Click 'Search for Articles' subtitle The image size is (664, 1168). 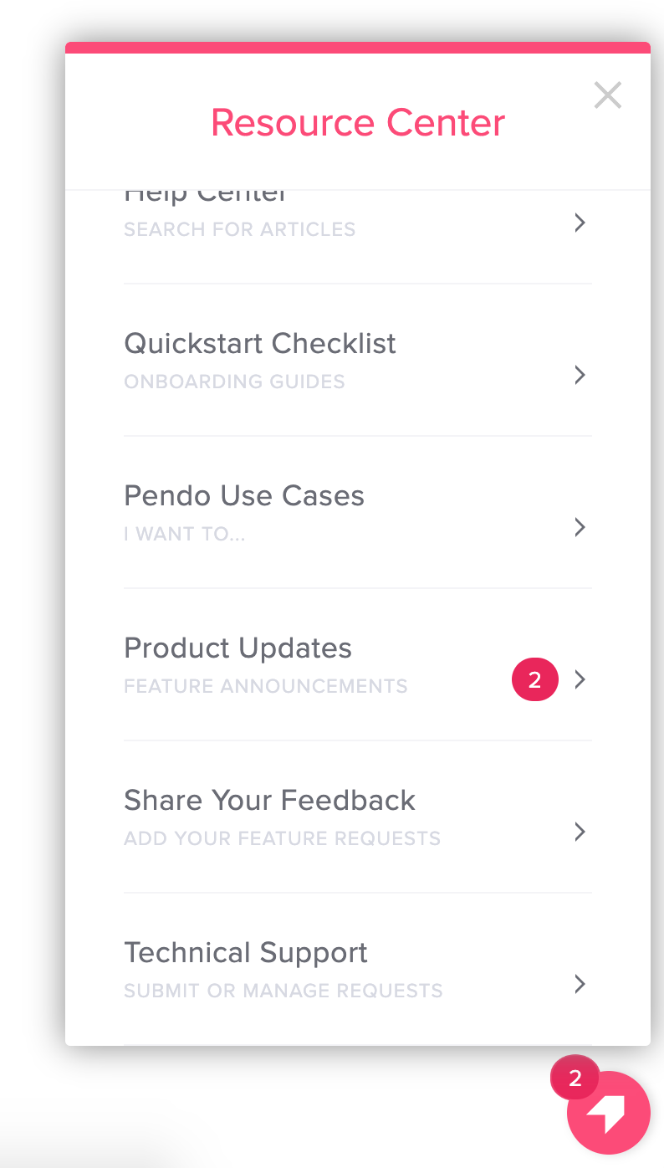point(240,229)
